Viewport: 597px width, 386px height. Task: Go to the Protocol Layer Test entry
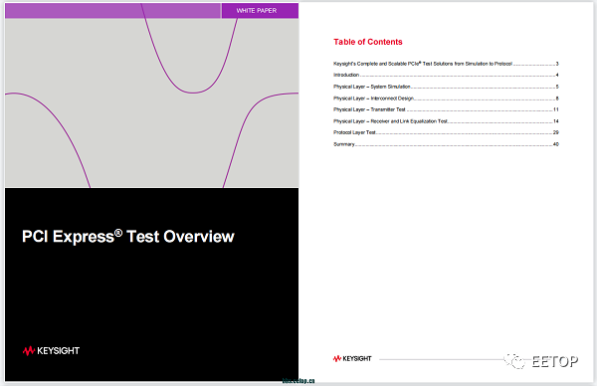(446, 132)
